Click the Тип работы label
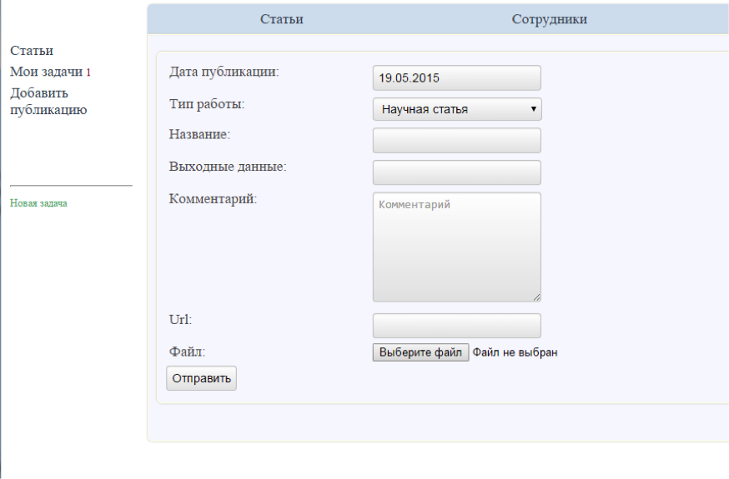The height and width of the screenshot is (479, 729). (206, 104)
